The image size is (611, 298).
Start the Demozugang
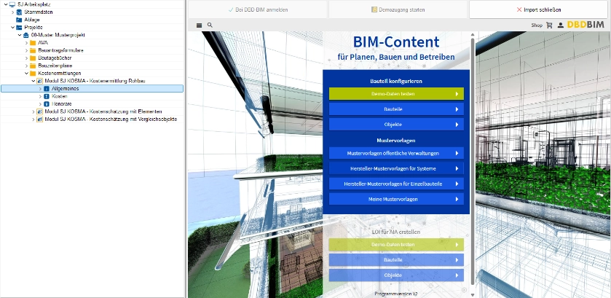395,9
